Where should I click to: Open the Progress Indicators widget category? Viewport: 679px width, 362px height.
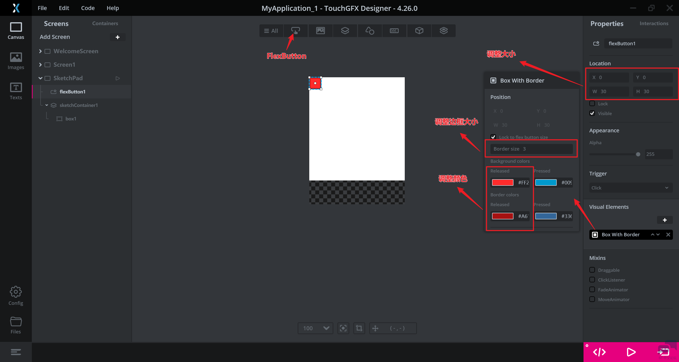[x=394, y=31]
